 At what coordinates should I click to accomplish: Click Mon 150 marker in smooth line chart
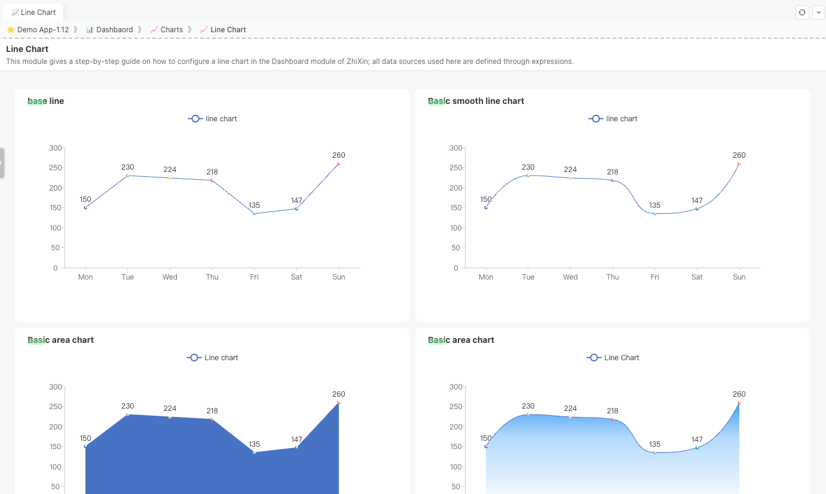(486, 208)
